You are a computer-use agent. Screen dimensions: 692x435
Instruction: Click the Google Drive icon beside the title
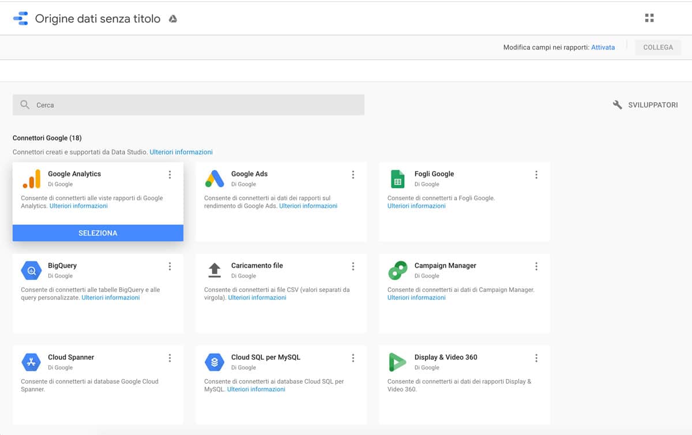click(172, 19)
